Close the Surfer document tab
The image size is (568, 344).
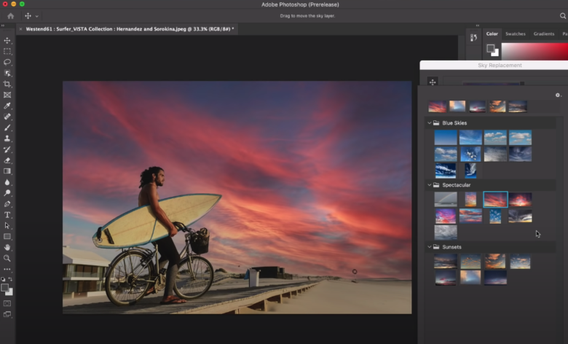(21, 29)
